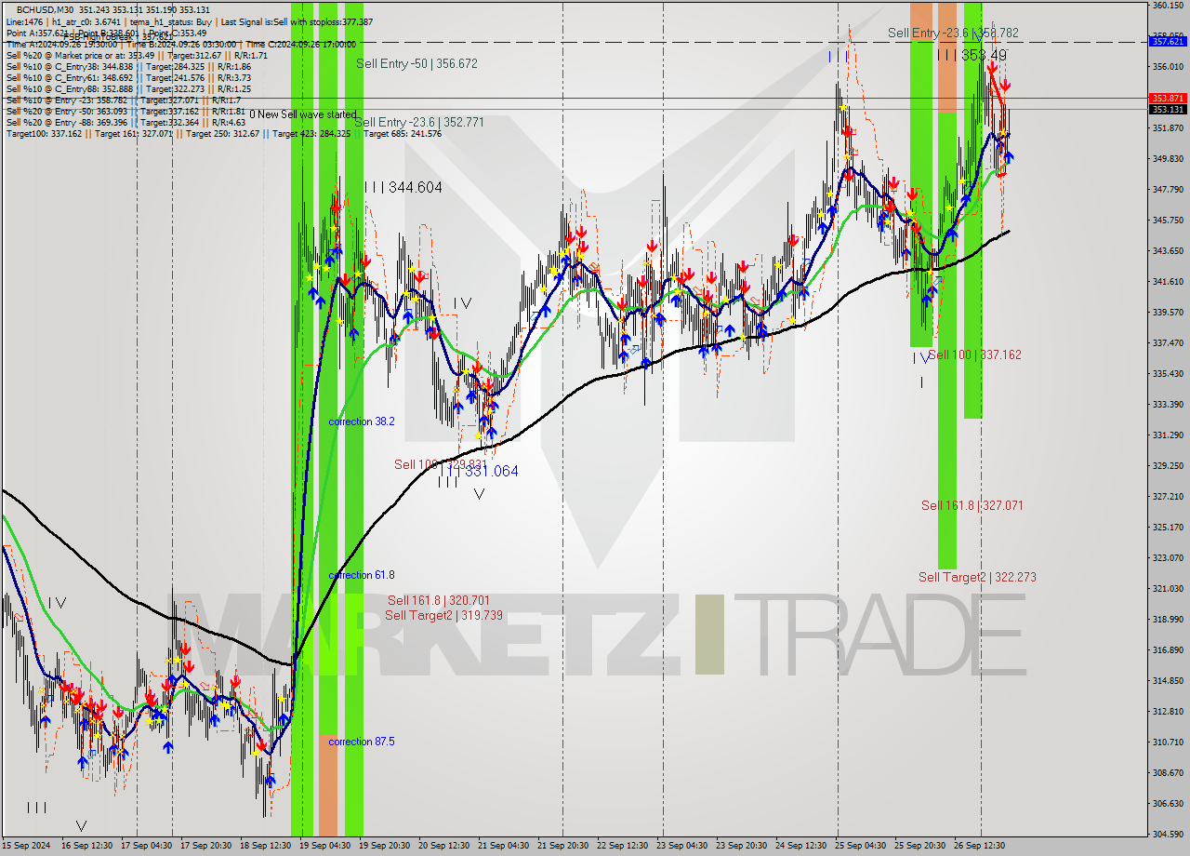Image resolution: width=1190 pixels, height=856 pixels.
Task: Click the blue 357.621 price tag
Action: point(1168,41)
